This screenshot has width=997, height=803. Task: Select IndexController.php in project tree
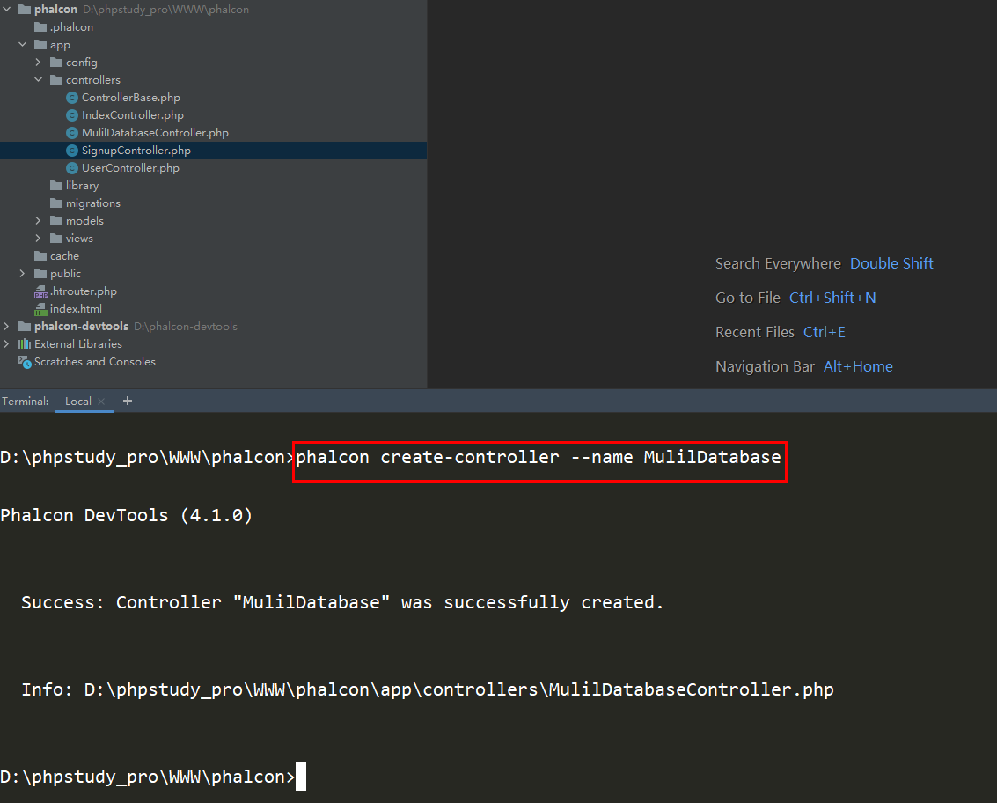tap(133, 115)
